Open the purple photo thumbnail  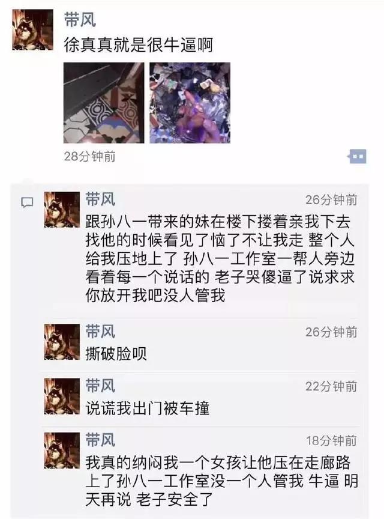(x=190, y=103)
